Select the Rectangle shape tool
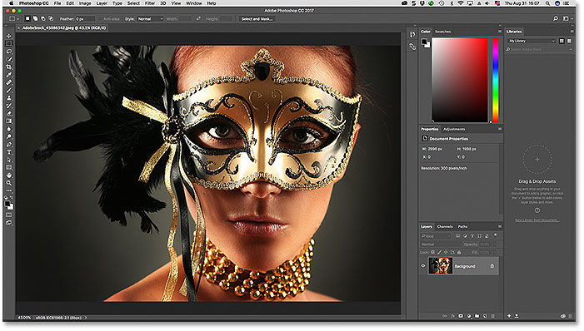Screen dimensions: 584x331 (9, 168)
